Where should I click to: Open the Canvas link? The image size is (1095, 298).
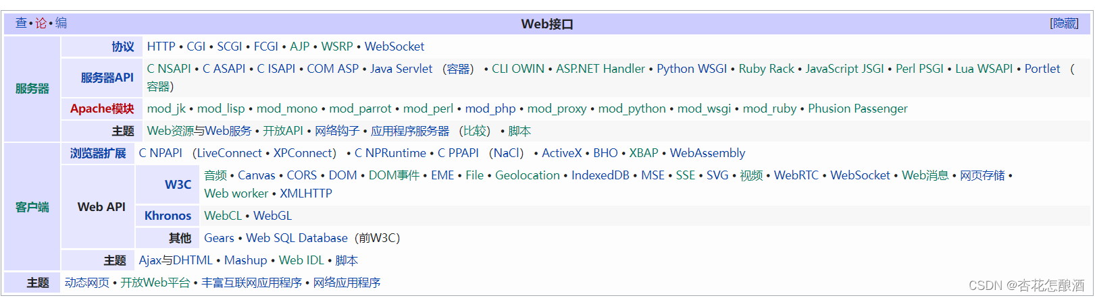click(x=257, y=175)
